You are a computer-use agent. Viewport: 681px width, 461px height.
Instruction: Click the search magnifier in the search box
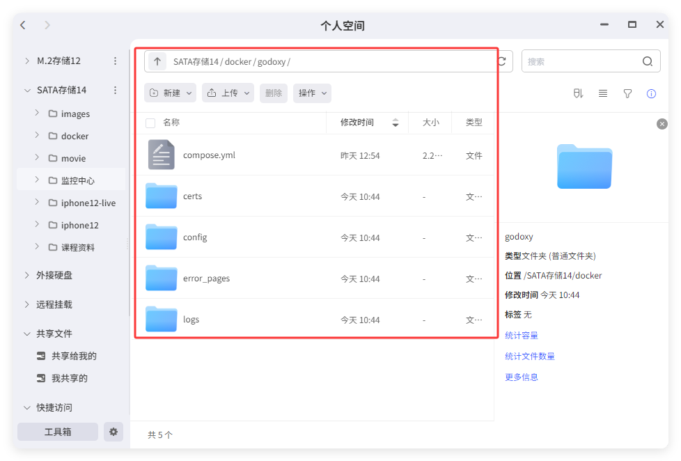[x=648, y=61]
